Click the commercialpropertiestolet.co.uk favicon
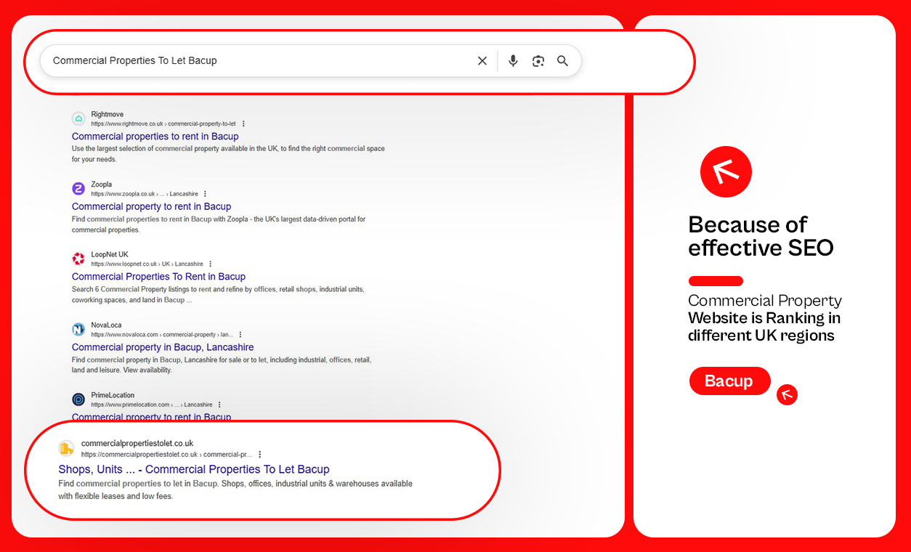The width and height of the screenshot is (911, 552). tap(66, 448)
